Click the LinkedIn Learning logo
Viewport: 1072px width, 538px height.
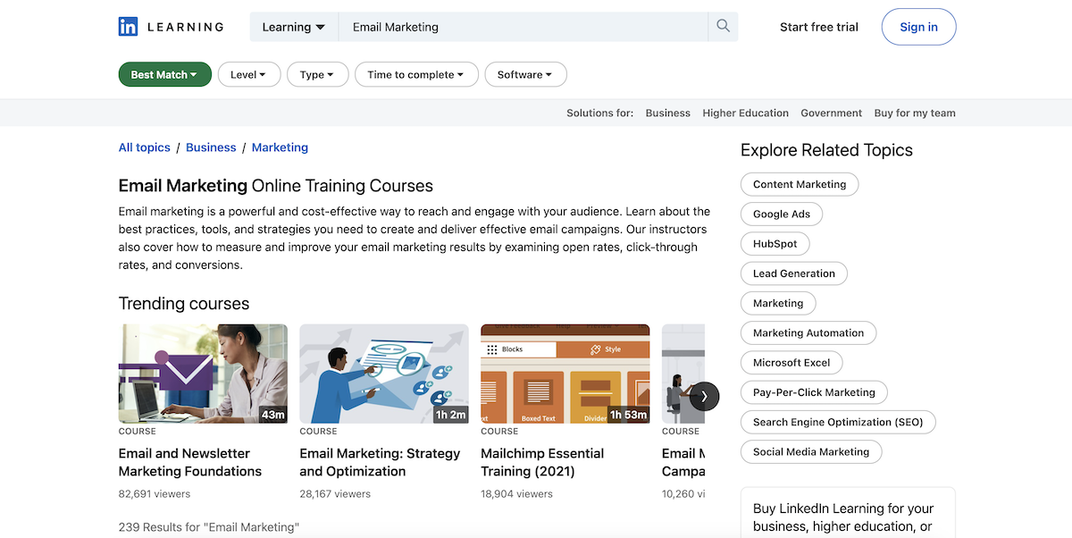click(170, 26)
